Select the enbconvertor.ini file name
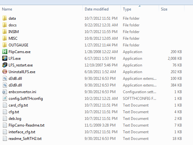This screenshot has width=193, height=145. click(x=23, y=92)
